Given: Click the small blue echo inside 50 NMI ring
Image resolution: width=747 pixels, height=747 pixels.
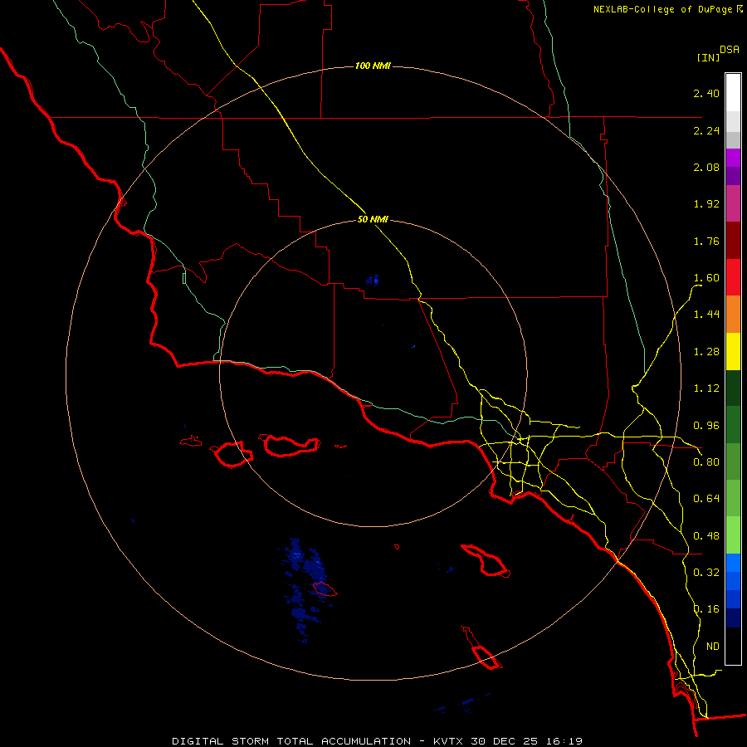Looking at the screenshot, I should pyautogui.click(x=373, y=281).
